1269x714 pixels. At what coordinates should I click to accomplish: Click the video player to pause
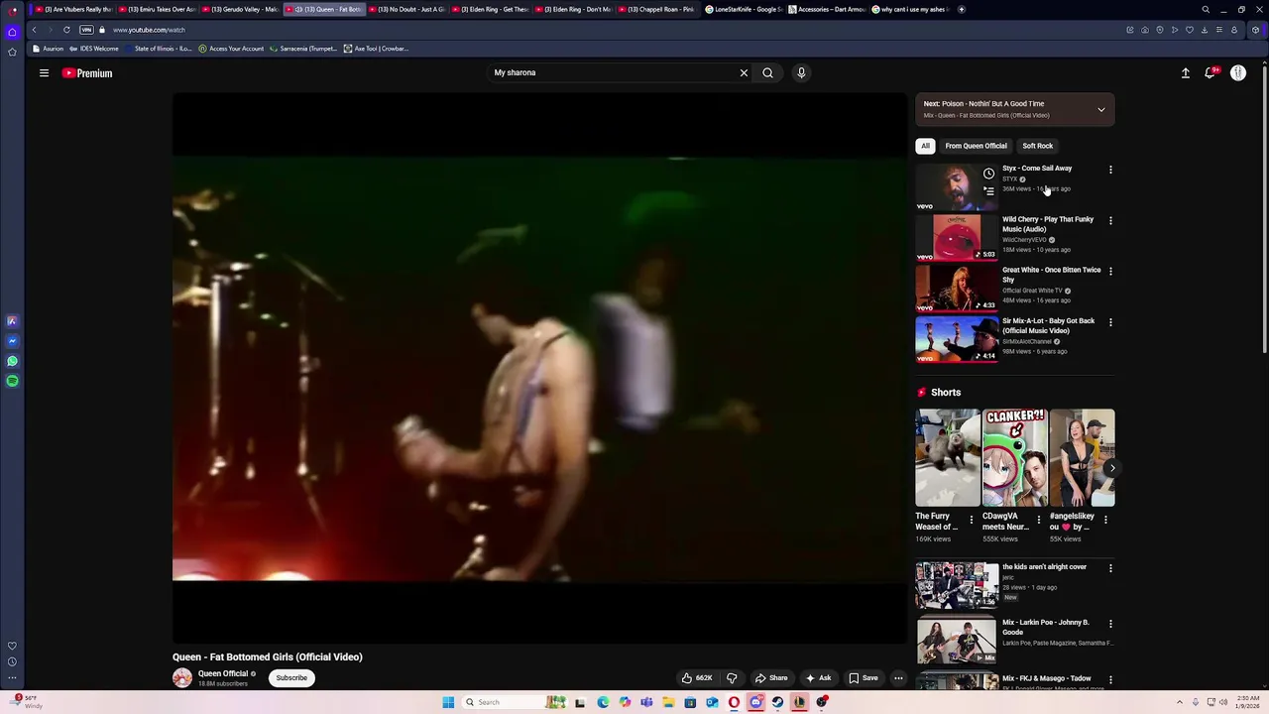(539, 367)
